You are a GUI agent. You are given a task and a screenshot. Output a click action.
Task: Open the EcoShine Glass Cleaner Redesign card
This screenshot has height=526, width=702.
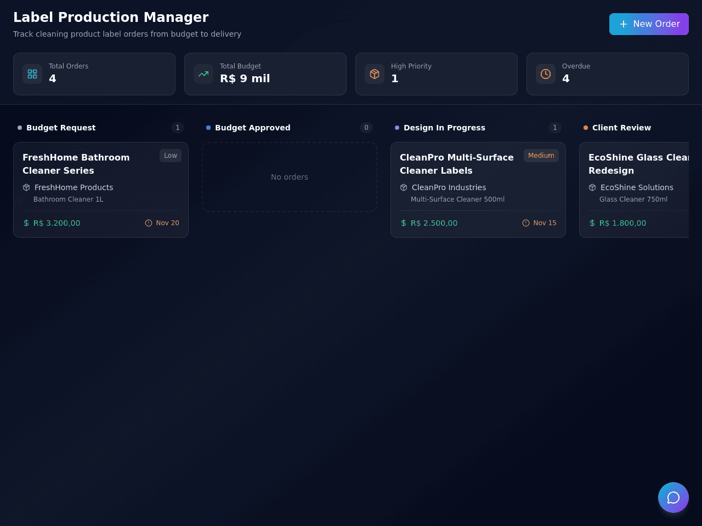pyautogui.click(x=634, y=190)
